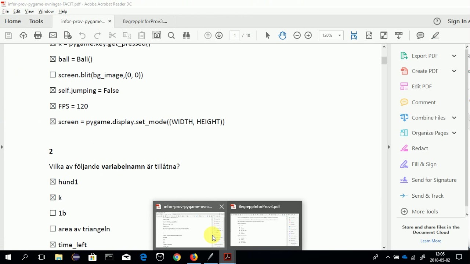This screenshot has width=470, height=264.
Task: Switch to the Tools tab
Action: 36,21
